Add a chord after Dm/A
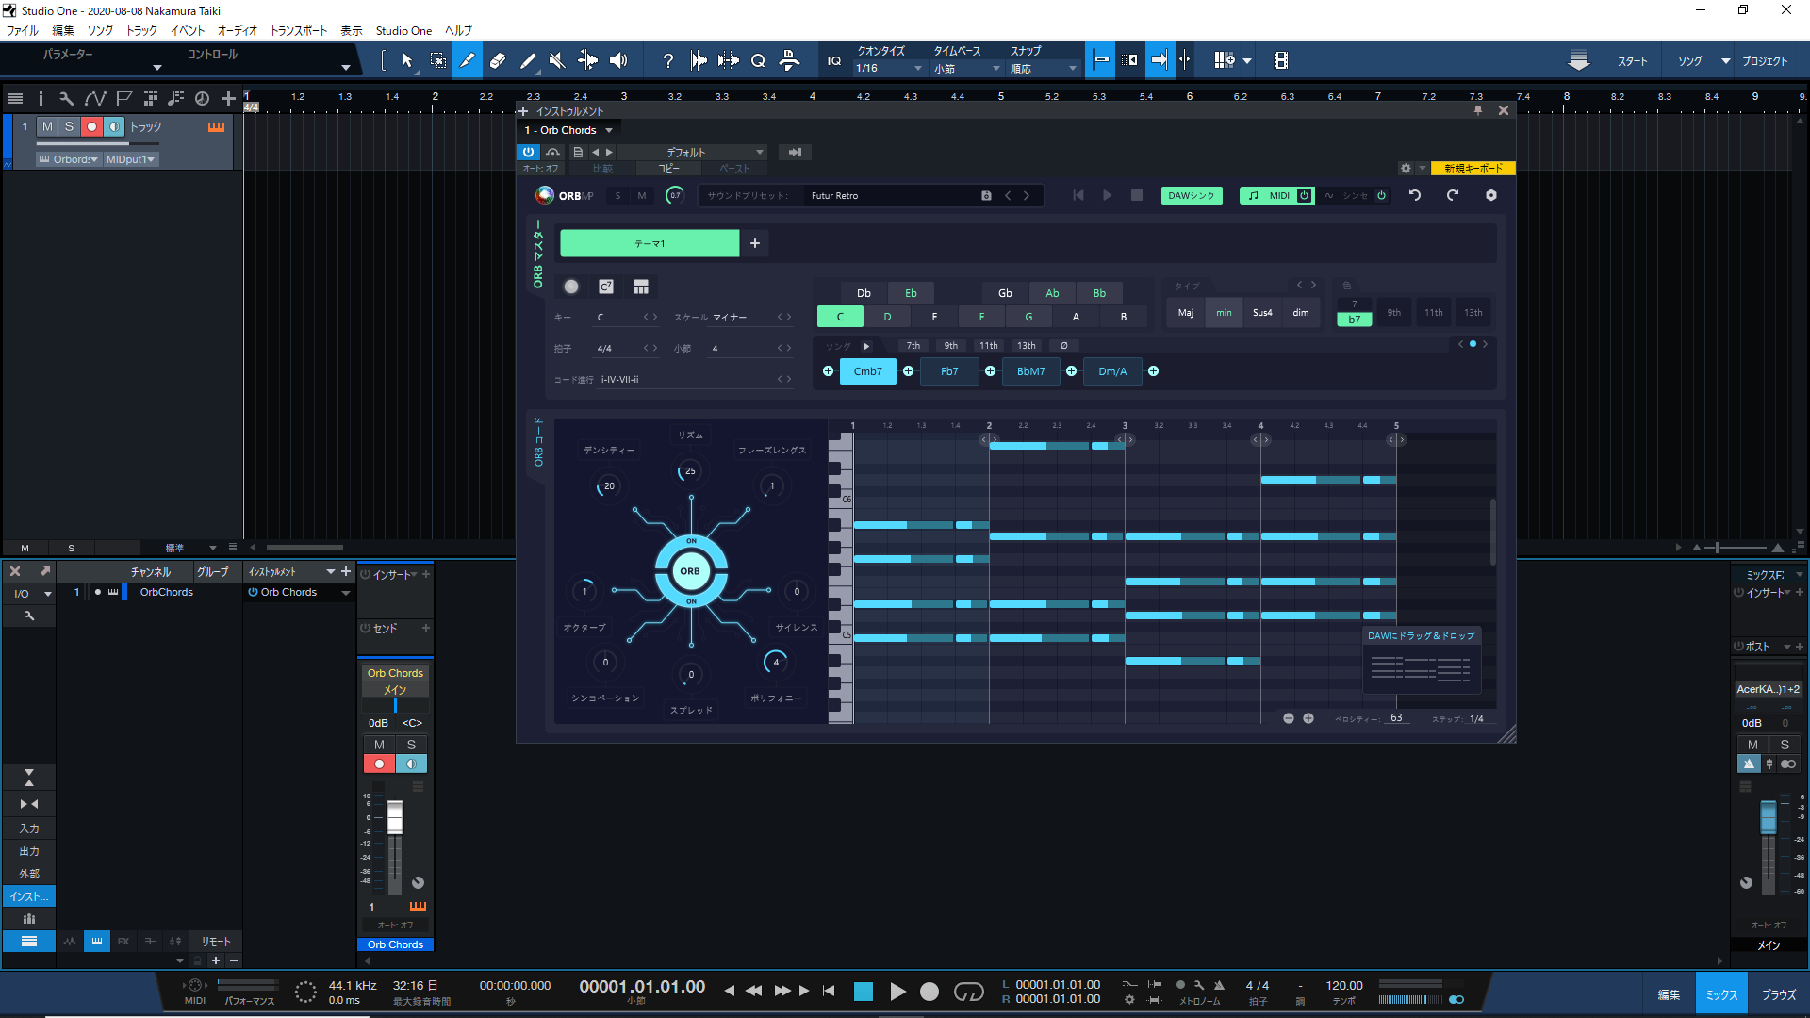This screenshot has height=1018, width=1810. coord(1153,371)
